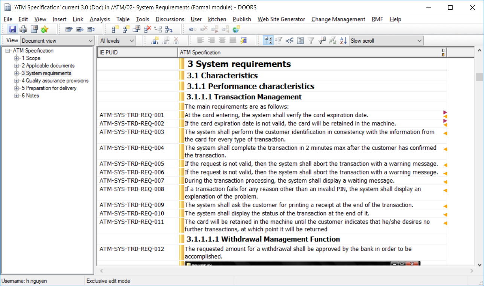This screenshot has height=286, width=484.
Task: Click Exclusive edit mode in status bar
Action: 108,281
